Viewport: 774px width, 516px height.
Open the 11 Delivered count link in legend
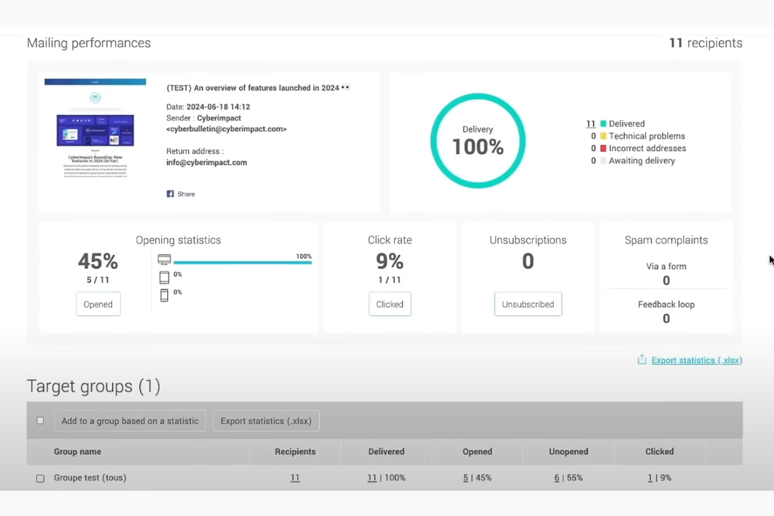pos(591,124)
